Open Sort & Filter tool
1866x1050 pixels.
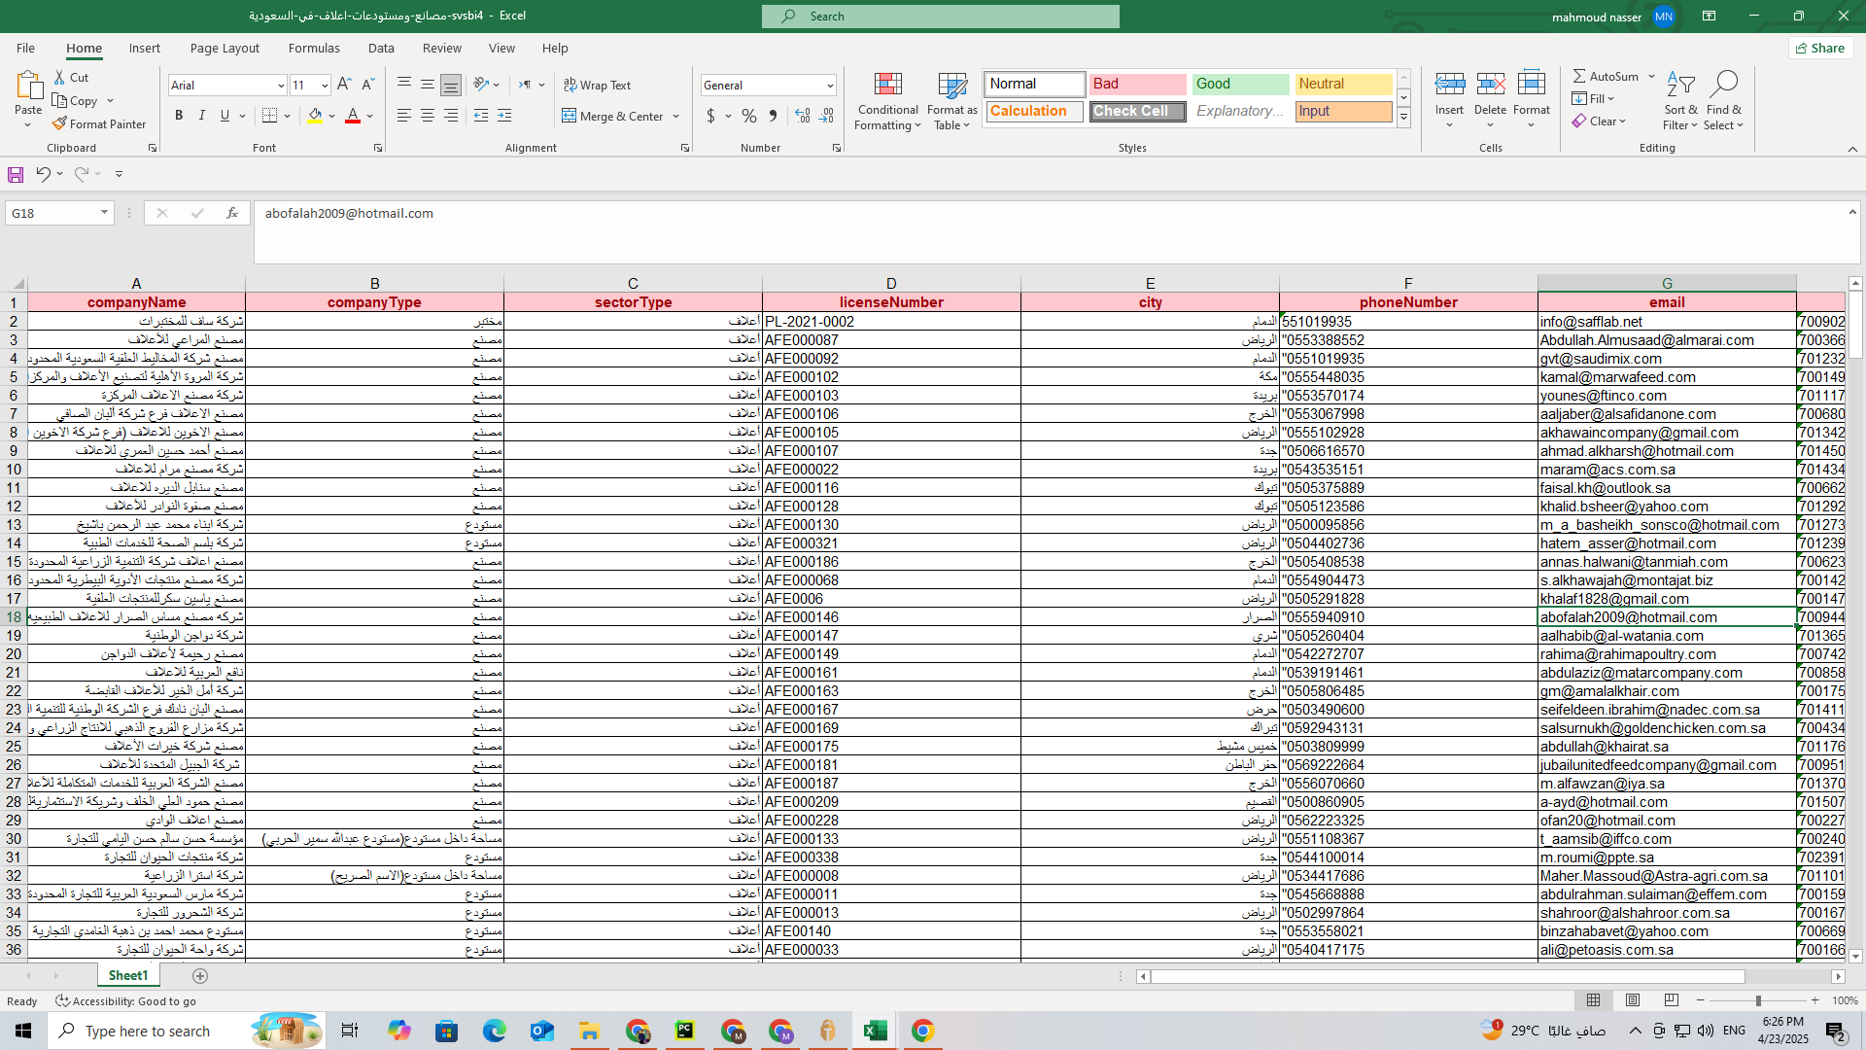point(1680,86)
